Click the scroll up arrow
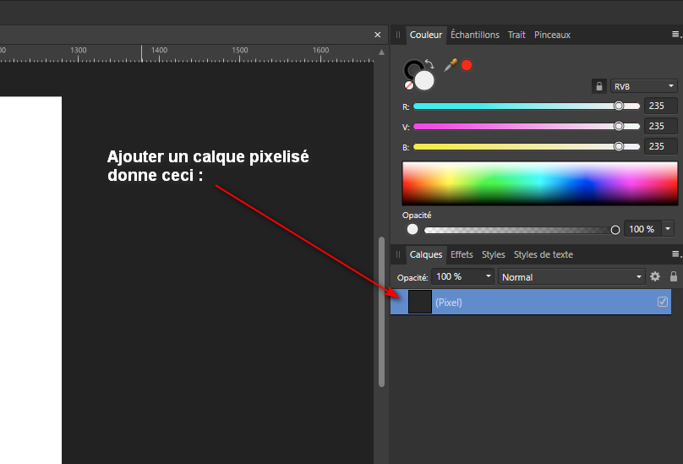 (381, 52)
